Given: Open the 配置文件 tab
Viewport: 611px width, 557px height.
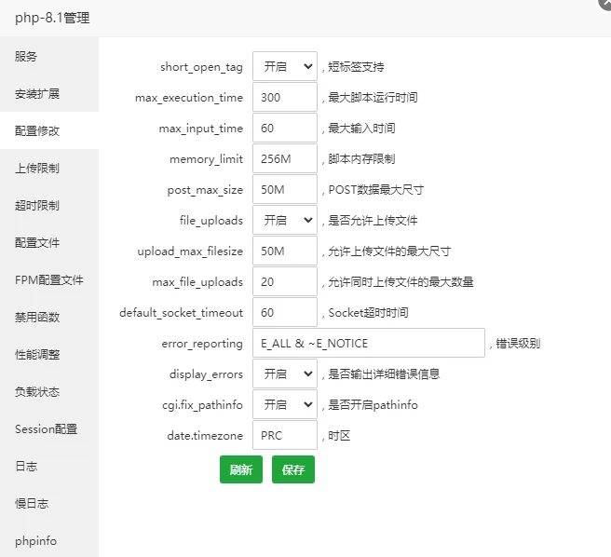Looking at the screenshot, I should (x=49, y=242).
